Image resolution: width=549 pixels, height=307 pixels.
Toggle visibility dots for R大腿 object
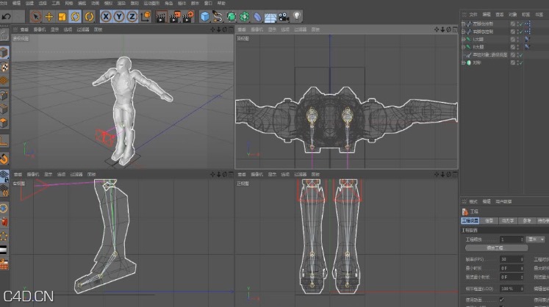pos(518,47)
